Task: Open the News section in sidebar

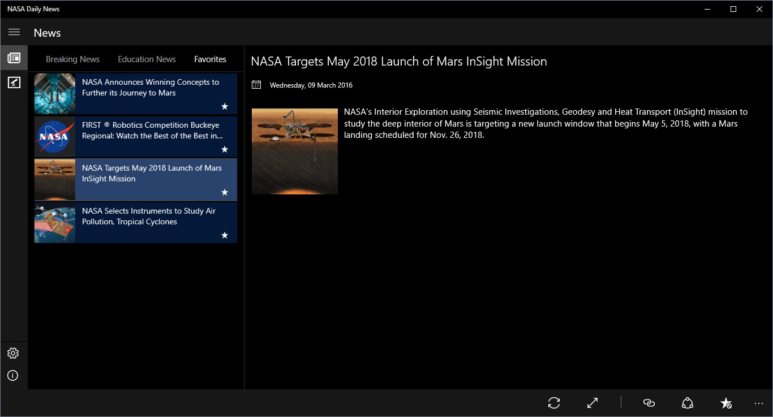Action: click(14, 58)
